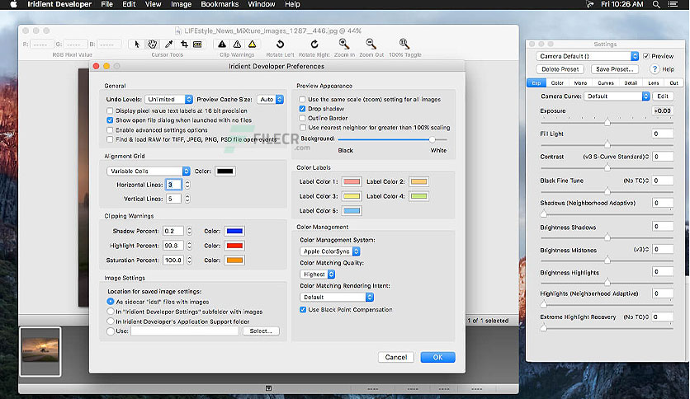Screen dimensions: 690x399
Task: Click the filmstrip toggle icon at bottom
Action: pos(268,388)
